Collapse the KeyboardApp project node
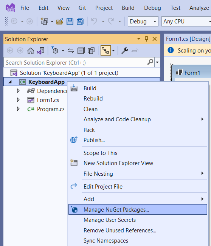Image resolution: width=211 pixels, height=246 pixels. (10, 82)
